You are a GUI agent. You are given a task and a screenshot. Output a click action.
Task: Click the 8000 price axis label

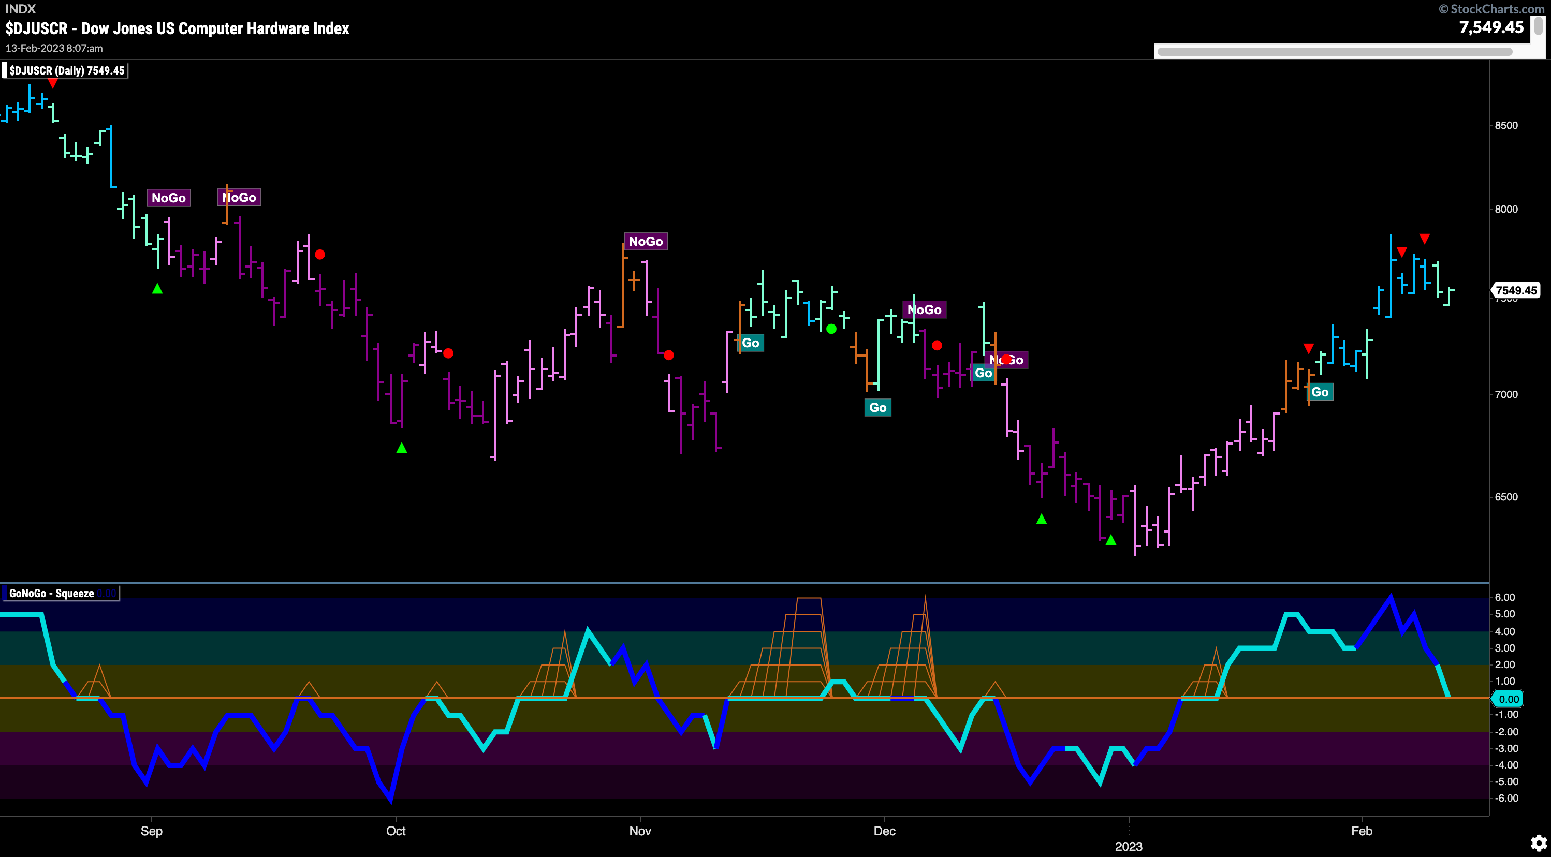(1506, 209)
